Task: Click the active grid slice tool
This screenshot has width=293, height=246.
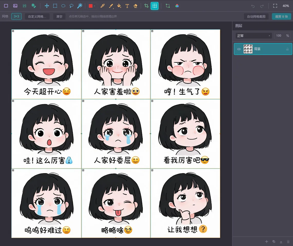Action: [155, 6]
